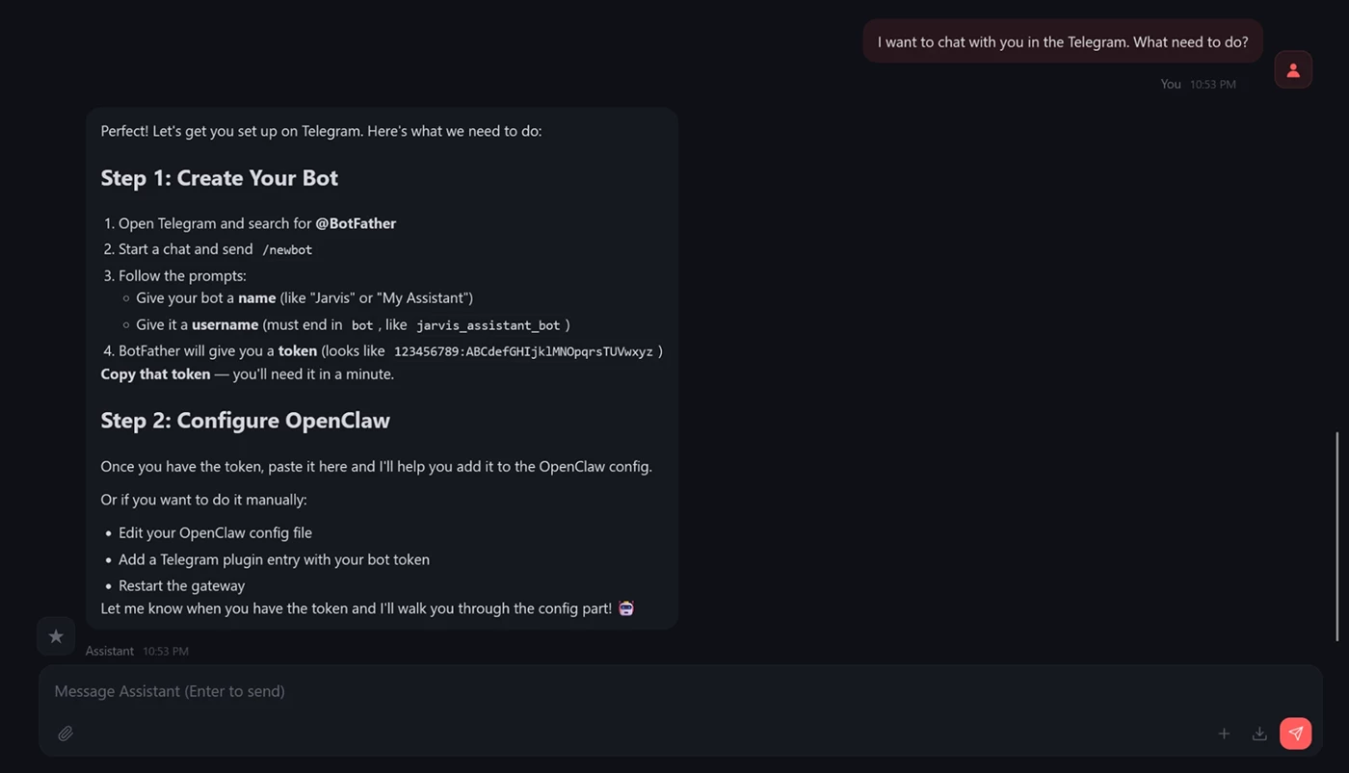Click the /newbot command code snippet
The width and height of the screenshot is (1349, 773).
287,249
